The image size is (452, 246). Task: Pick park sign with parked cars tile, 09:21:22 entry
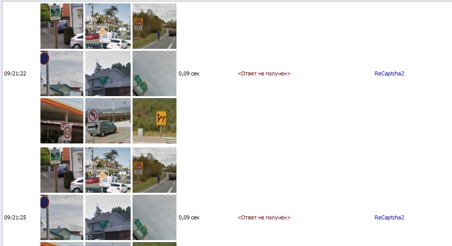tap(62, 26)
